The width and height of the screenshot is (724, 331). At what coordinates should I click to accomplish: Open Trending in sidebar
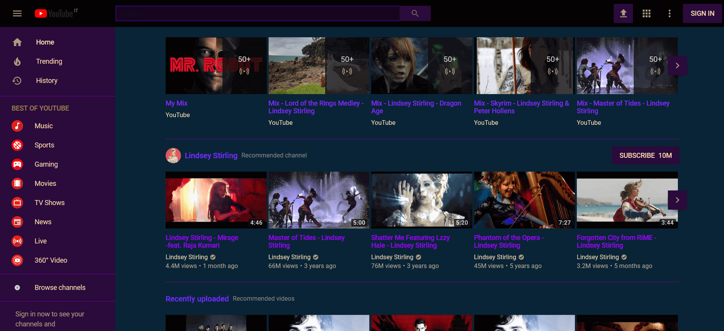point(58,61)
